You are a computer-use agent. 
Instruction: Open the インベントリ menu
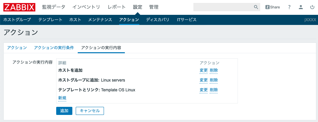[x=86, y=7]
